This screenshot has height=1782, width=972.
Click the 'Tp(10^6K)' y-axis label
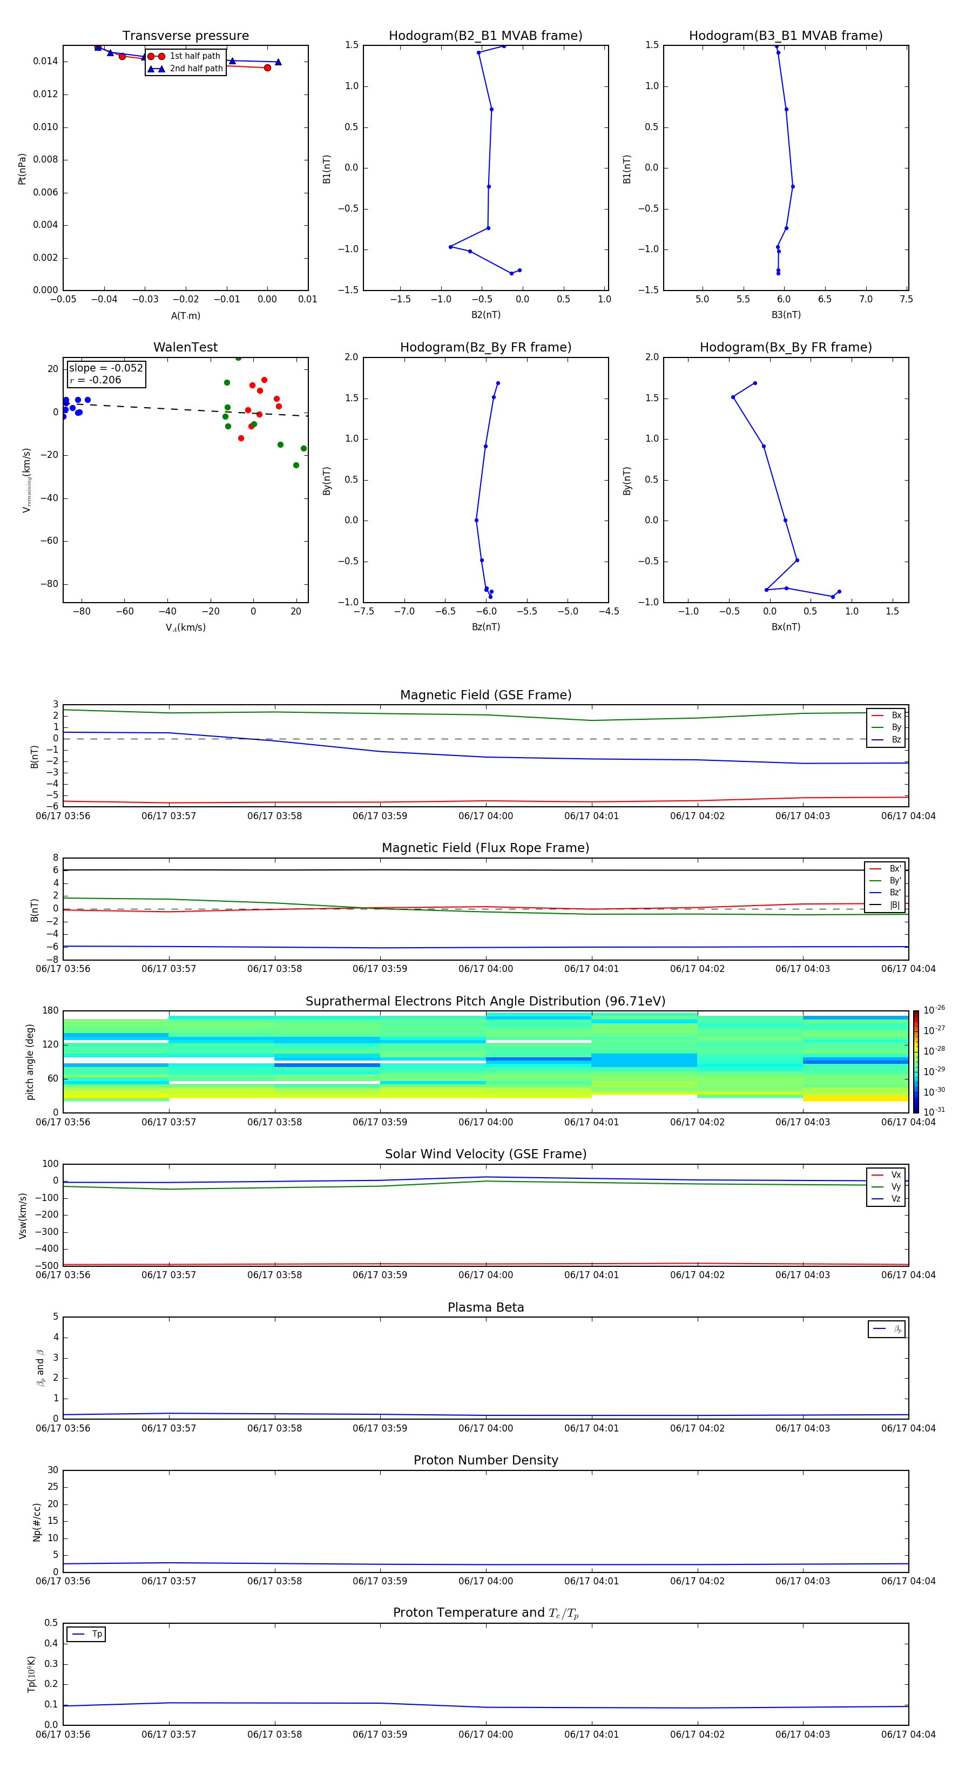tap(31, 1674)
